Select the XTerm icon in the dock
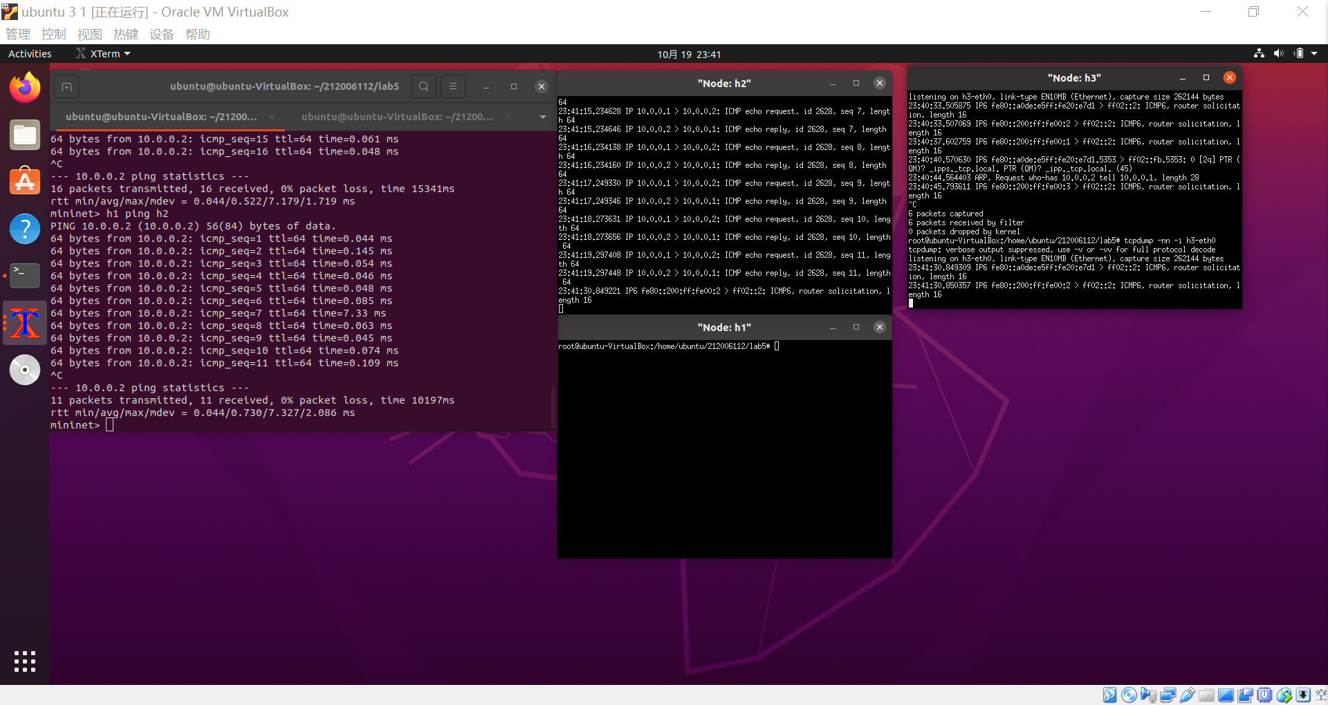Viewport: 1328px width, 705px height. tap(25, 323)
